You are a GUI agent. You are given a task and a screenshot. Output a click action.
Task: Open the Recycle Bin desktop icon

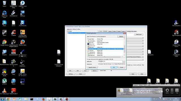coord(5,4)
